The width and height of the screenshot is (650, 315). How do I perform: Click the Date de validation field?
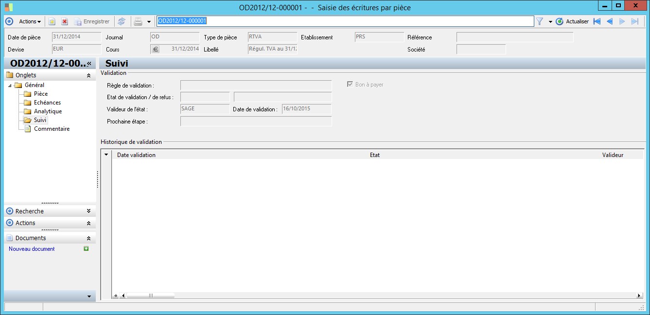pyautogui.click(x=307, y=109)
